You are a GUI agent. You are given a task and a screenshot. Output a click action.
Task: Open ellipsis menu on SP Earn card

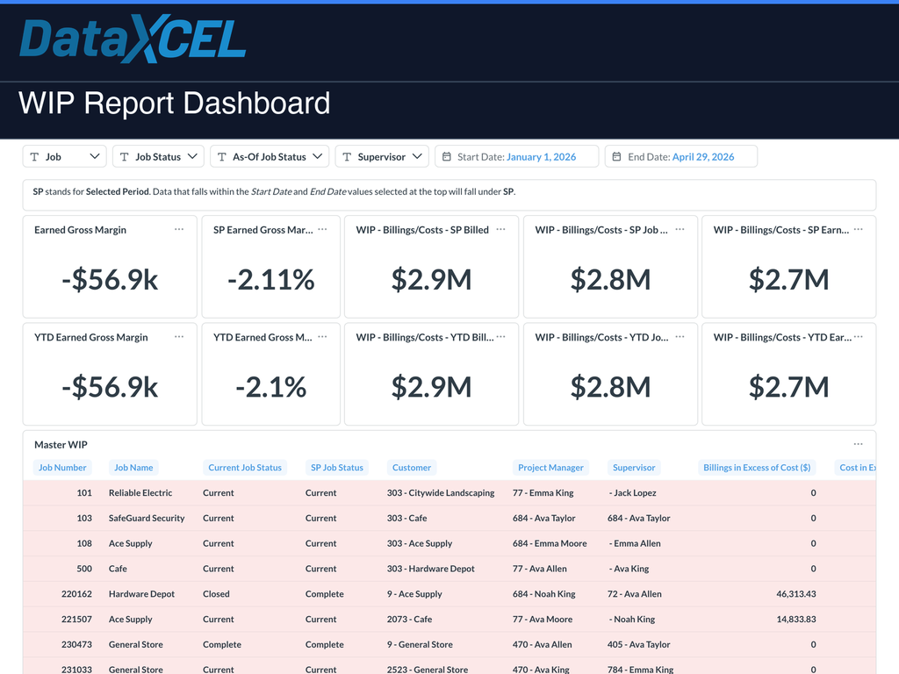859,229
